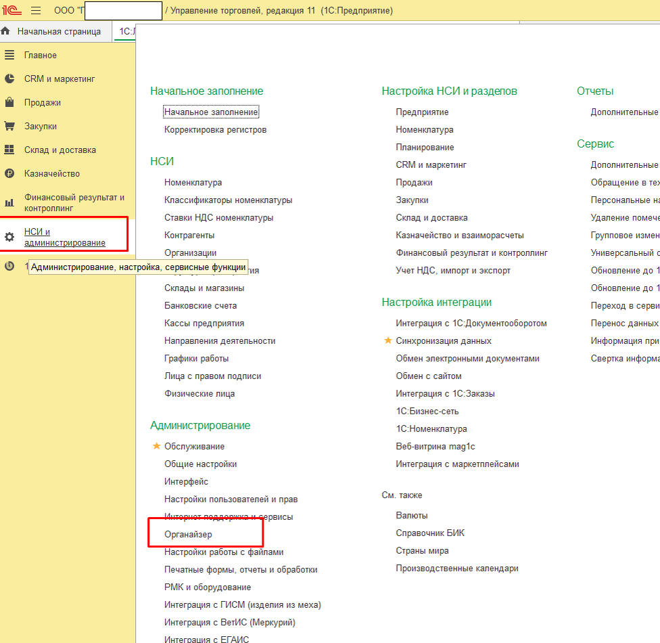
Task: Open the Главное section
Action: tap(41, 56)
